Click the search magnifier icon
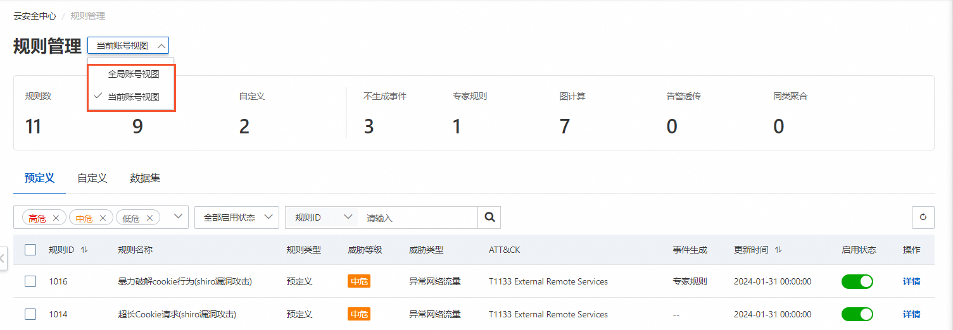Viewport: 953px width, 330px height. (489, 217)
